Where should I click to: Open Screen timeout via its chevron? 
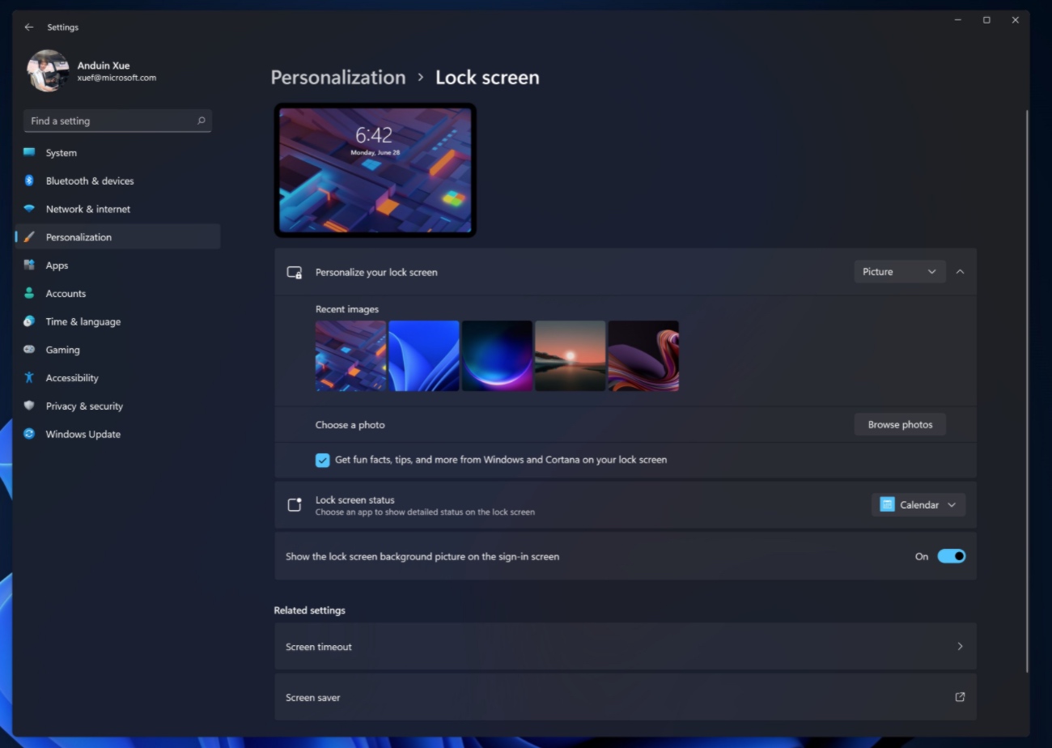960,646
